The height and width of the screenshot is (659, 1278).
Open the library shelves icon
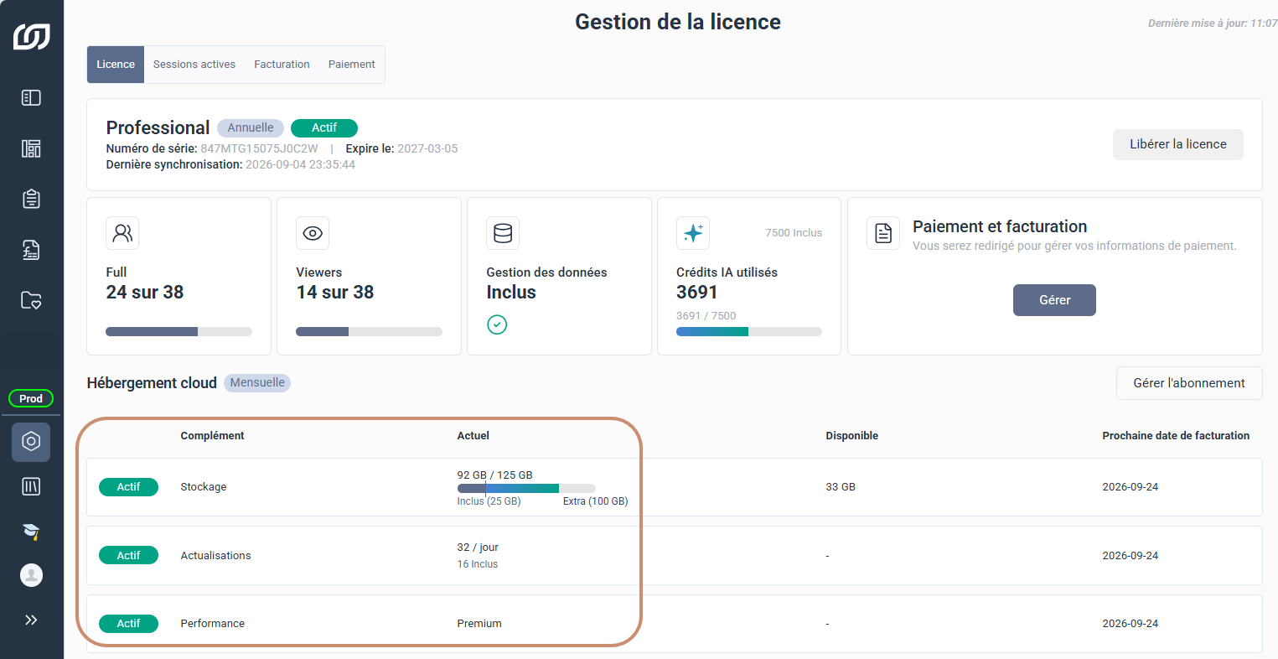click(x=31, y=486)
